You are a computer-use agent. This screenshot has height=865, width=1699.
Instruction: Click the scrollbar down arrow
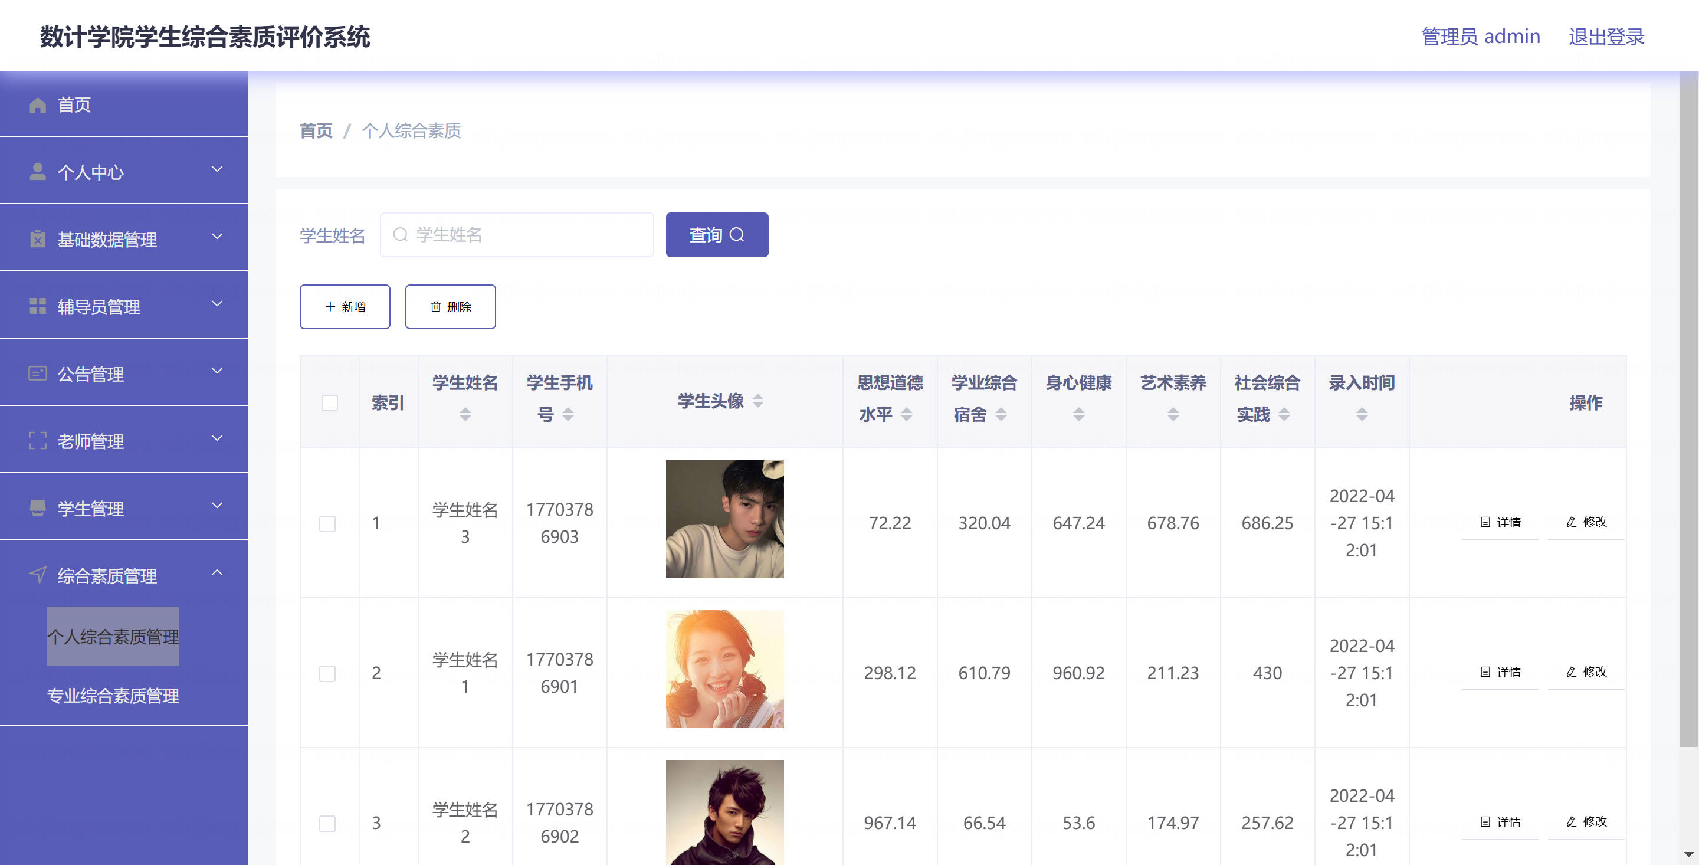pyautogui.click(x=1688, y=855)
